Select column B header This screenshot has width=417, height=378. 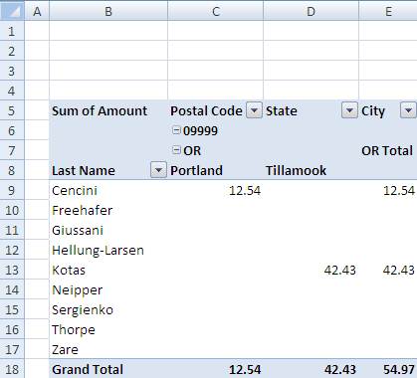click(108, 11)
